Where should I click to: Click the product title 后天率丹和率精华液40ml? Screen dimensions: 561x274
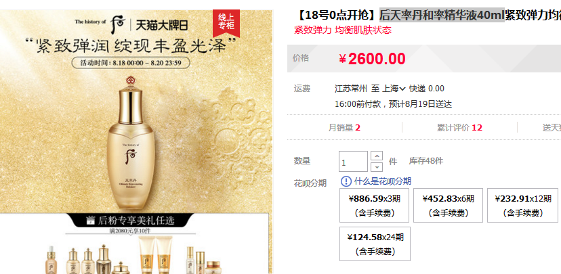(442, 16)
